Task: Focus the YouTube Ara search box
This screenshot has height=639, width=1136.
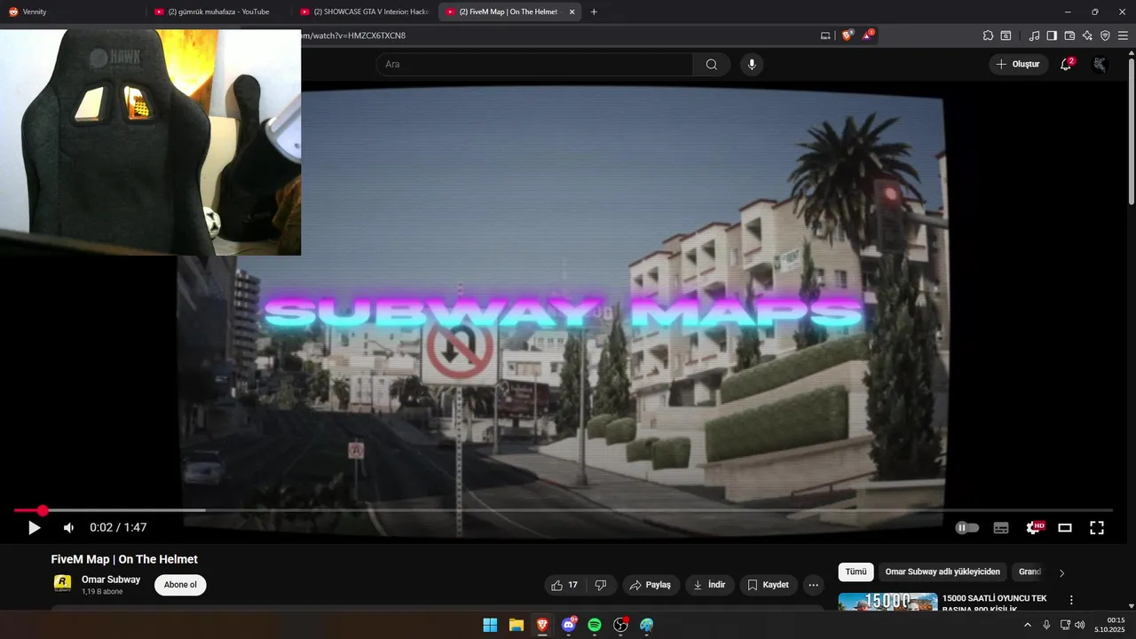Action: [534, 64]
